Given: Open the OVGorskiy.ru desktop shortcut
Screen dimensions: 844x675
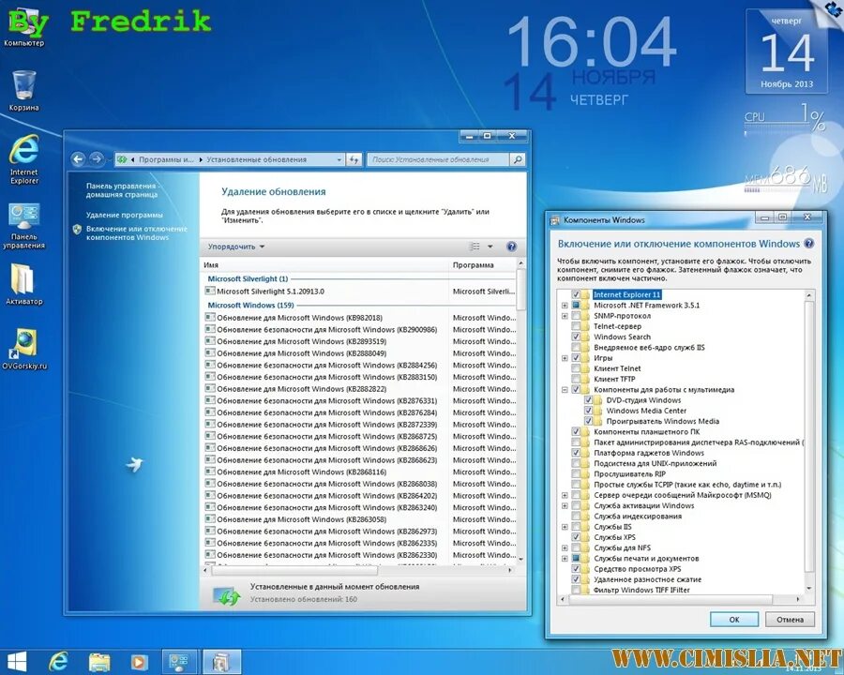Looking at the screenshot, I should point(24,349).
